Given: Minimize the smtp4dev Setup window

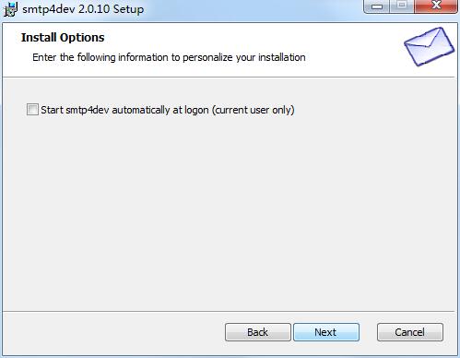Looking at the screenshot, I should point(377,6).
